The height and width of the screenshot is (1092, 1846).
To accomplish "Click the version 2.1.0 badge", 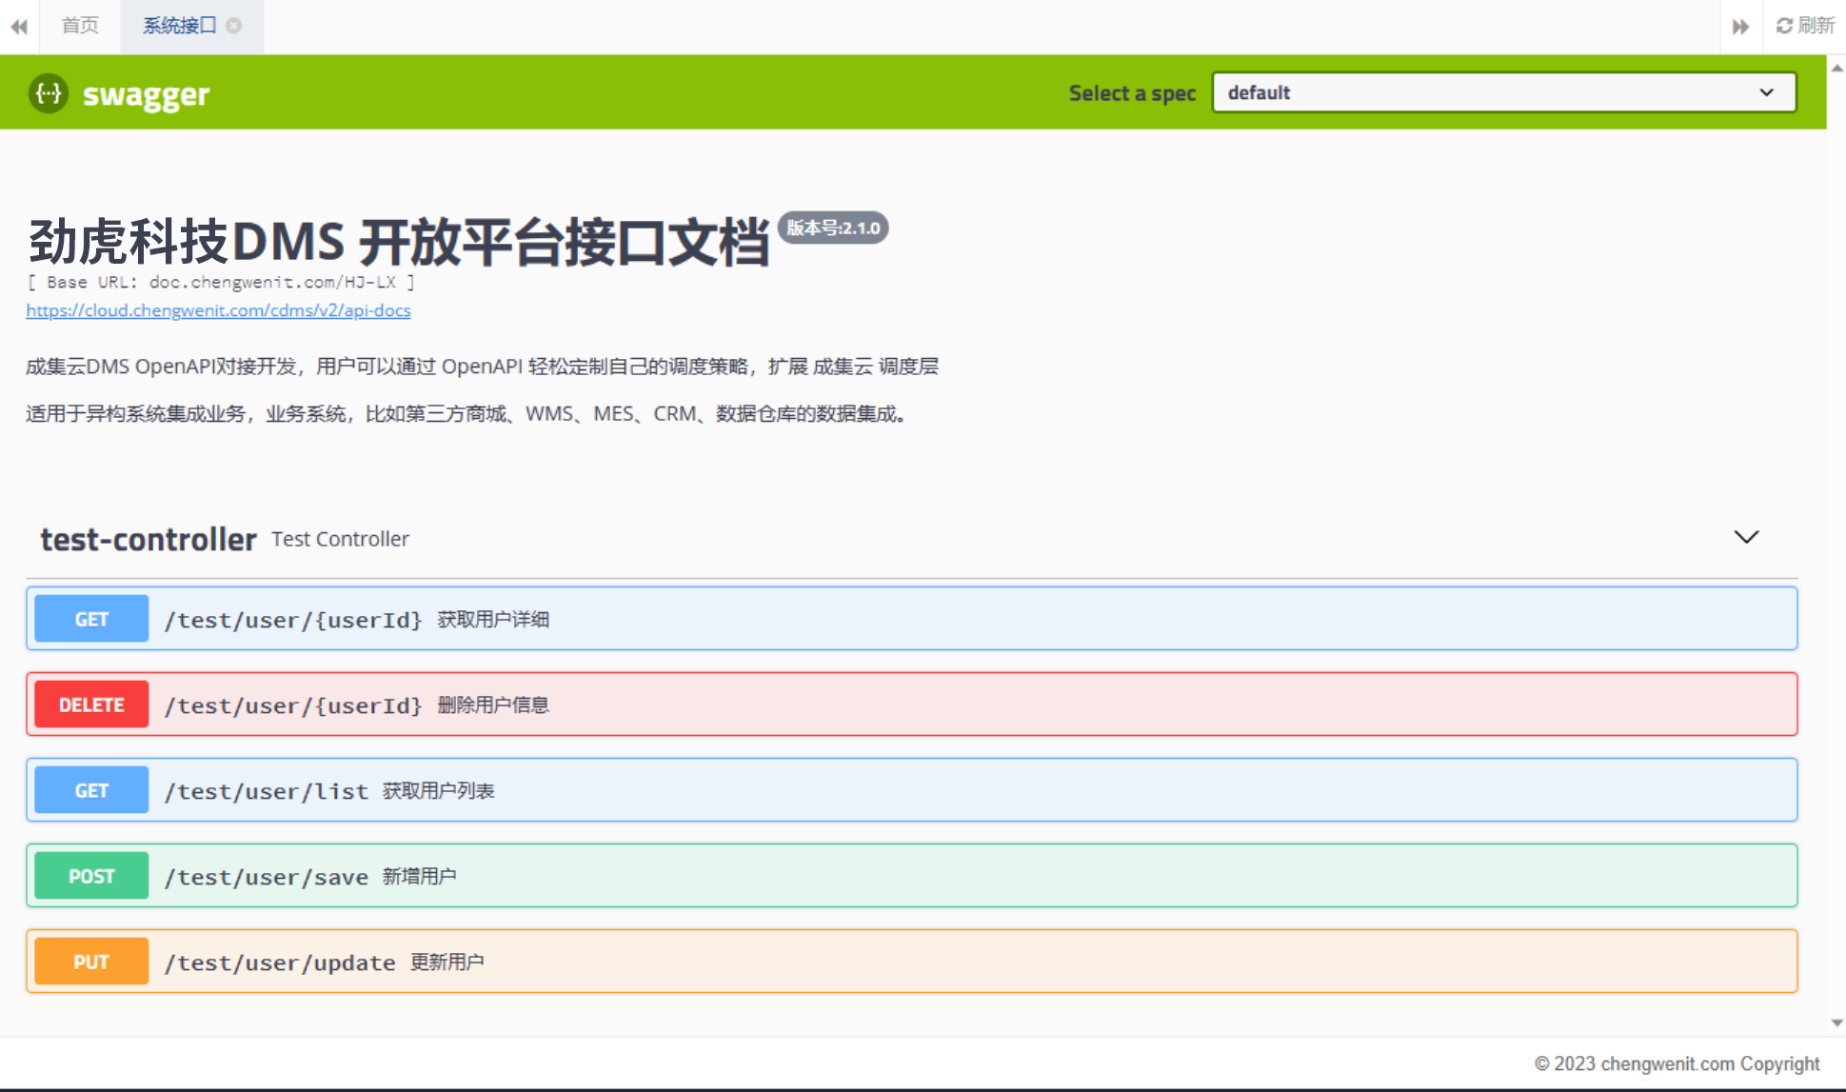I will pos(833,228).
